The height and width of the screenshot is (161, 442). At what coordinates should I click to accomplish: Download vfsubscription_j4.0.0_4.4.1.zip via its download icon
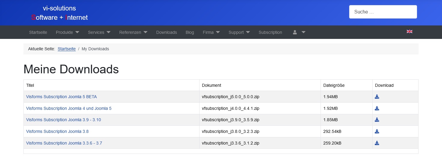pos(377,108)
